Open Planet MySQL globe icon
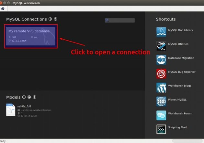The image size is (204, 143). [x=161, y=101]
